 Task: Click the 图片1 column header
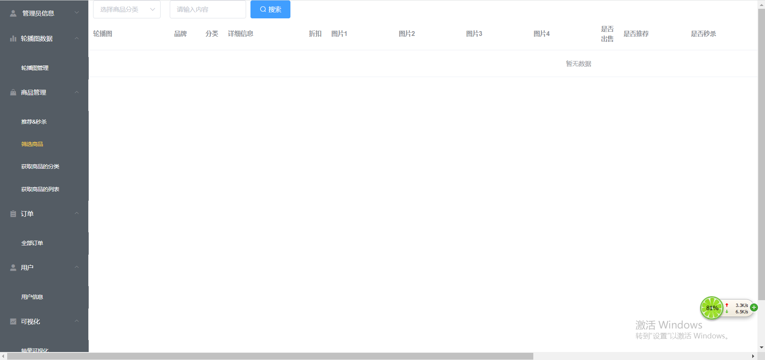click(340, 34)
